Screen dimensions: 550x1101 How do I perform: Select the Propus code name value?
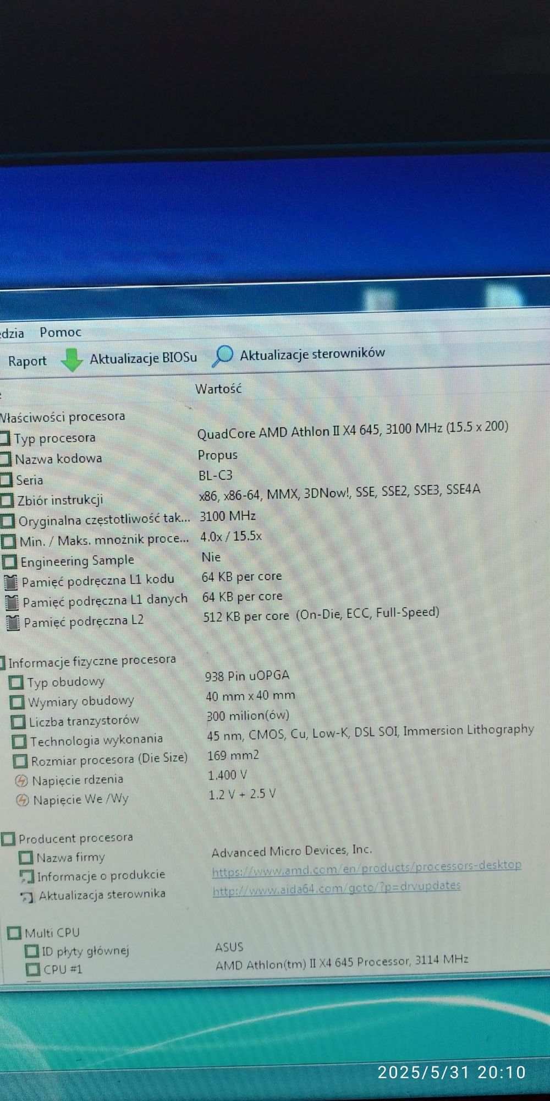(x=218, y=455)
